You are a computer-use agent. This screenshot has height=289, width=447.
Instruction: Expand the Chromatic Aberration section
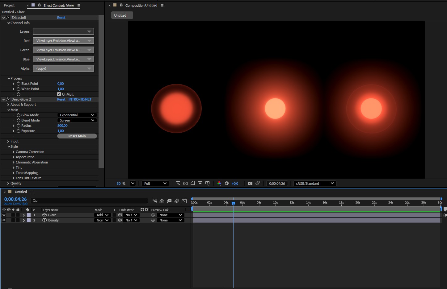click(14, 162)
